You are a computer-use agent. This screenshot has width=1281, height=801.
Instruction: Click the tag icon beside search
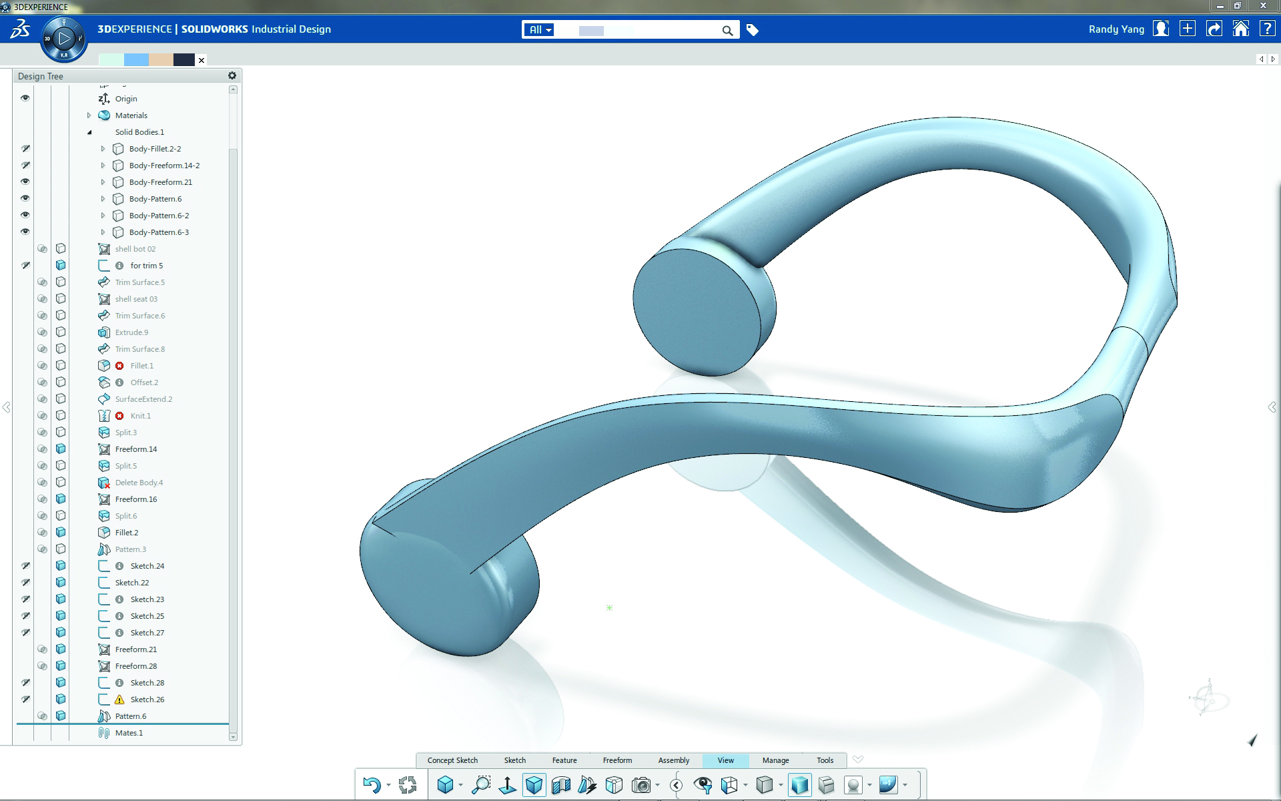pos(753,30)
